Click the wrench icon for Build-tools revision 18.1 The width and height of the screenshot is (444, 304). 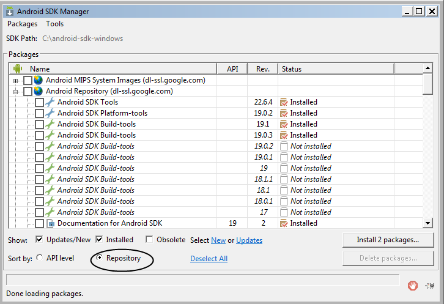50,190
